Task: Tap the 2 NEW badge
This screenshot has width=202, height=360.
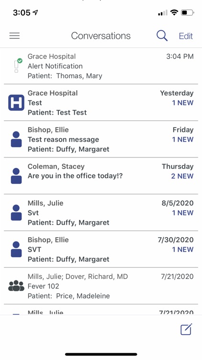Action: click(x=182, y=176)
